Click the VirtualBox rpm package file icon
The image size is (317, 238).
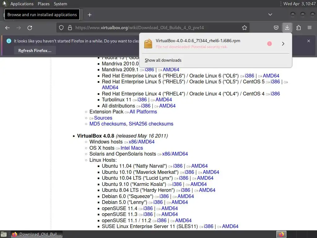pos(148,43)
